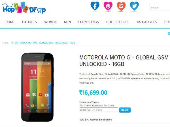The height and width of the screenshot is (127, 170).
Task: Click the shopping cart icon
Action: pos(169,33)
